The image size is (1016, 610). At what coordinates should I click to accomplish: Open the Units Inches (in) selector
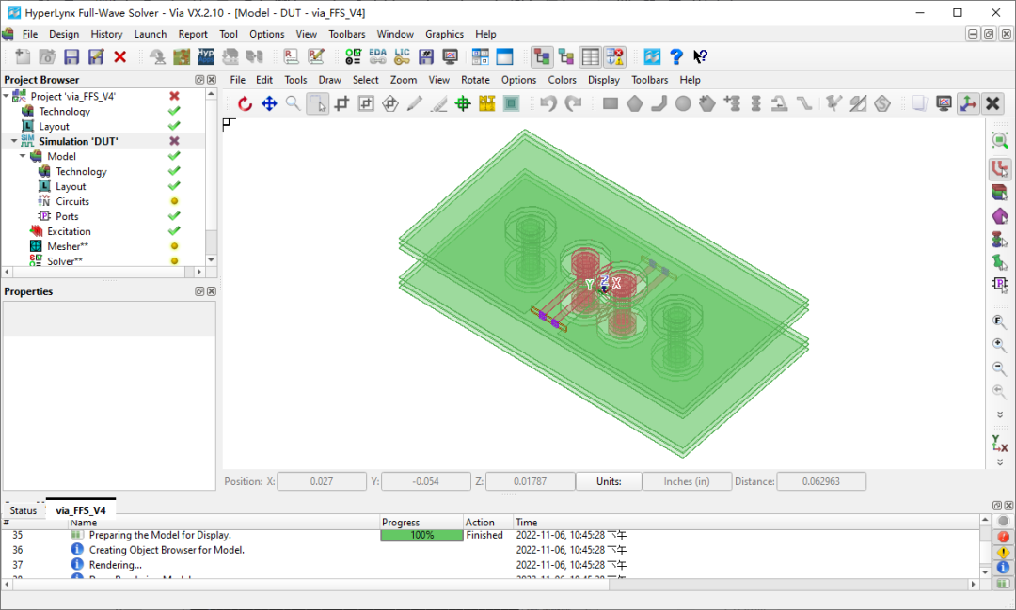pos(686,482)
